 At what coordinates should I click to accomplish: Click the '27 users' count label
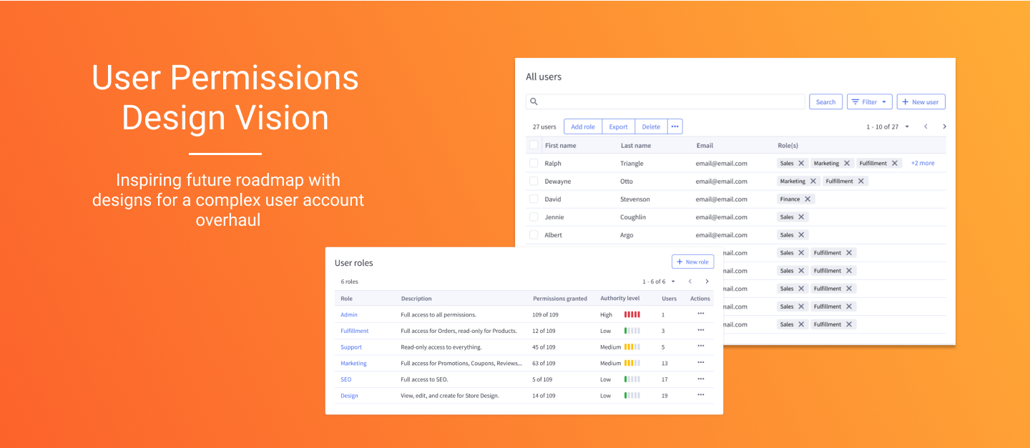pos(544,126)
